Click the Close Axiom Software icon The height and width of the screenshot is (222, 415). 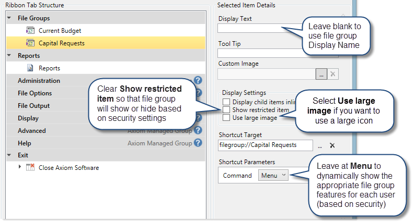(30, 168)
